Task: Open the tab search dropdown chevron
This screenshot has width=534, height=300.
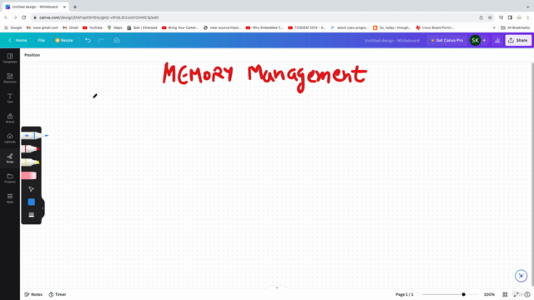Action: point(527,7)
